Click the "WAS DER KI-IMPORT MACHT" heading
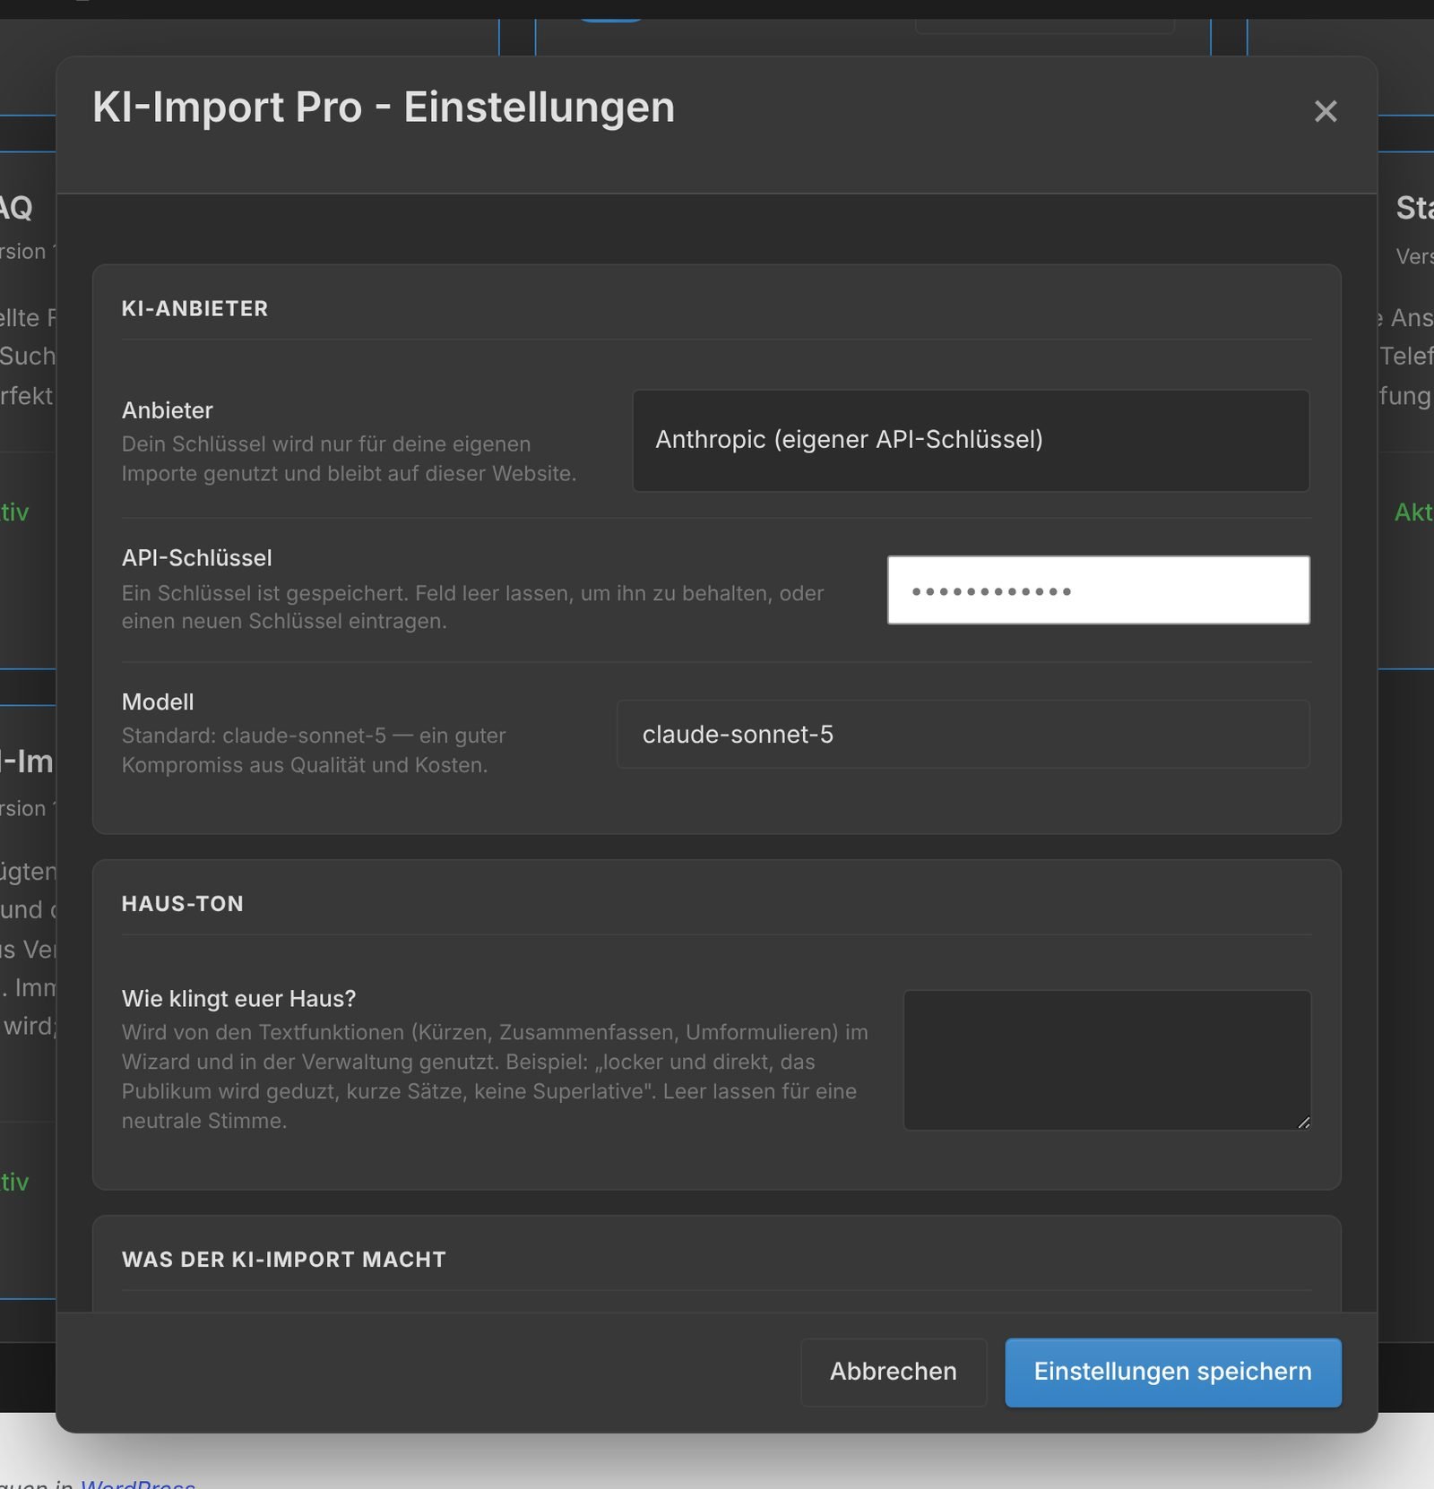This screenshot has width=1434, height=1489. (284, 1259)
